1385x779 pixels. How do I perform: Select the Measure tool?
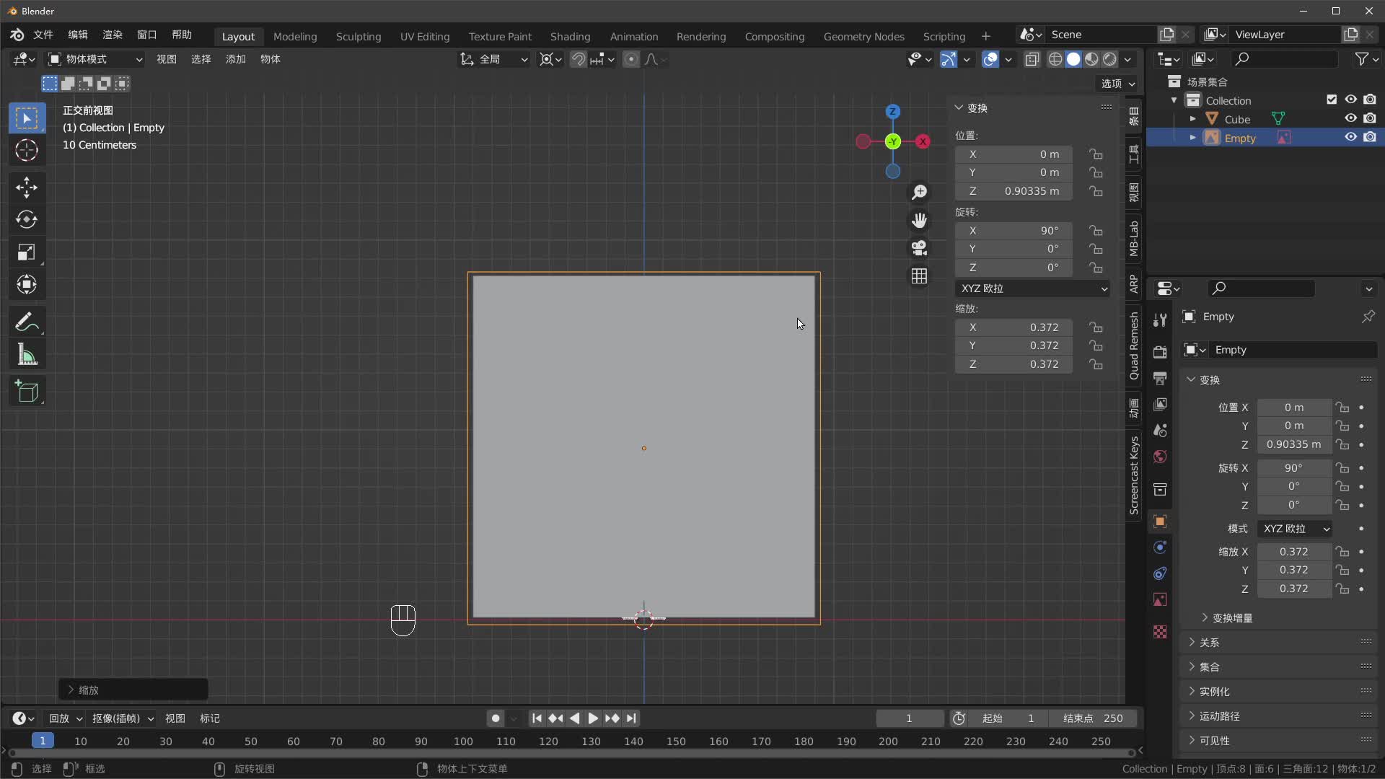[27, 354]
